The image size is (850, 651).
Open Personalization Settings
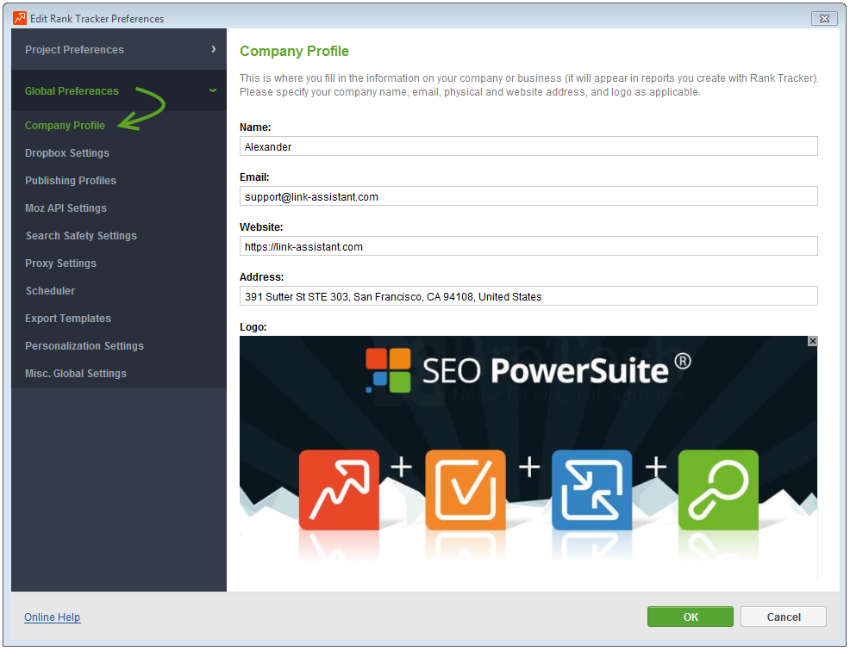pos(84,346)
